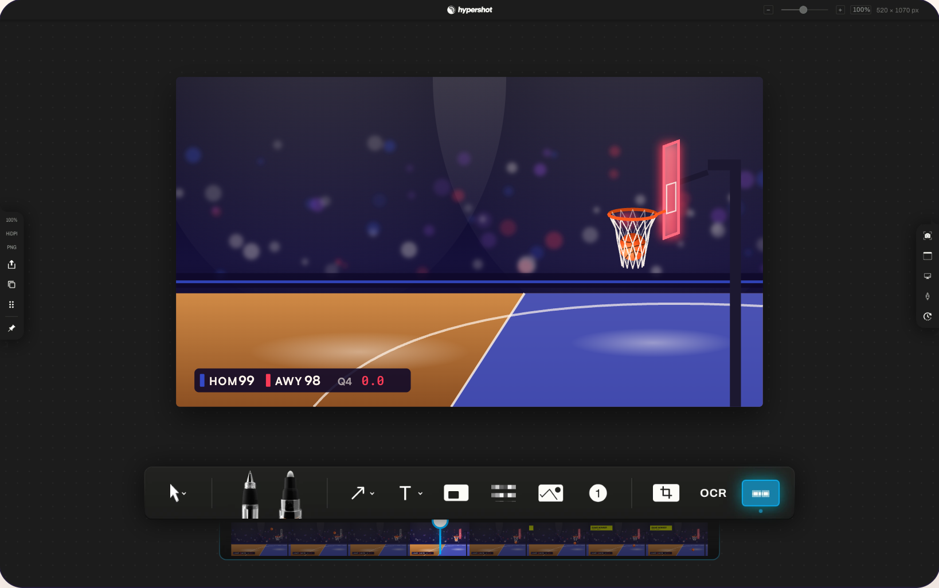Select the numbered step counter tool

[598, 493]
